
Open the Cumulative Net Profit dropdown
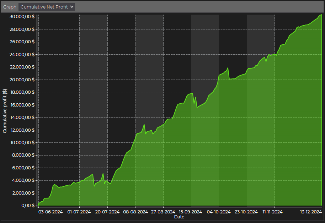pos(47,7)
